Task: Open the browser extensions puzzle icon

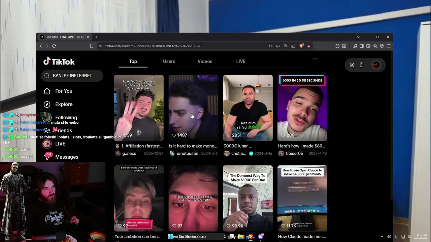Action: click(337, 46)
